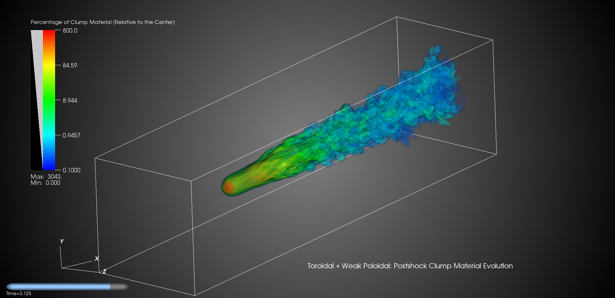This screenshot has height=298, width=615.
Task: Click the gray opacity ramp in legend
Action: click(37, 100)
